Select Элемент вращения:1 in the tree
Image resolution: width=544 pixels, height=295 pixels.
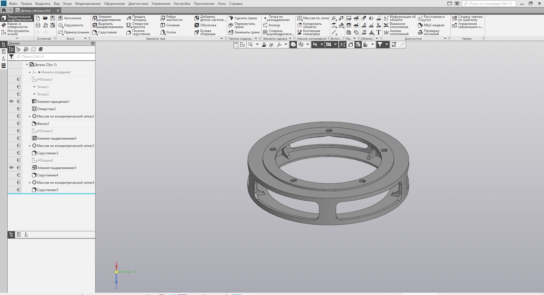(53, 102)
